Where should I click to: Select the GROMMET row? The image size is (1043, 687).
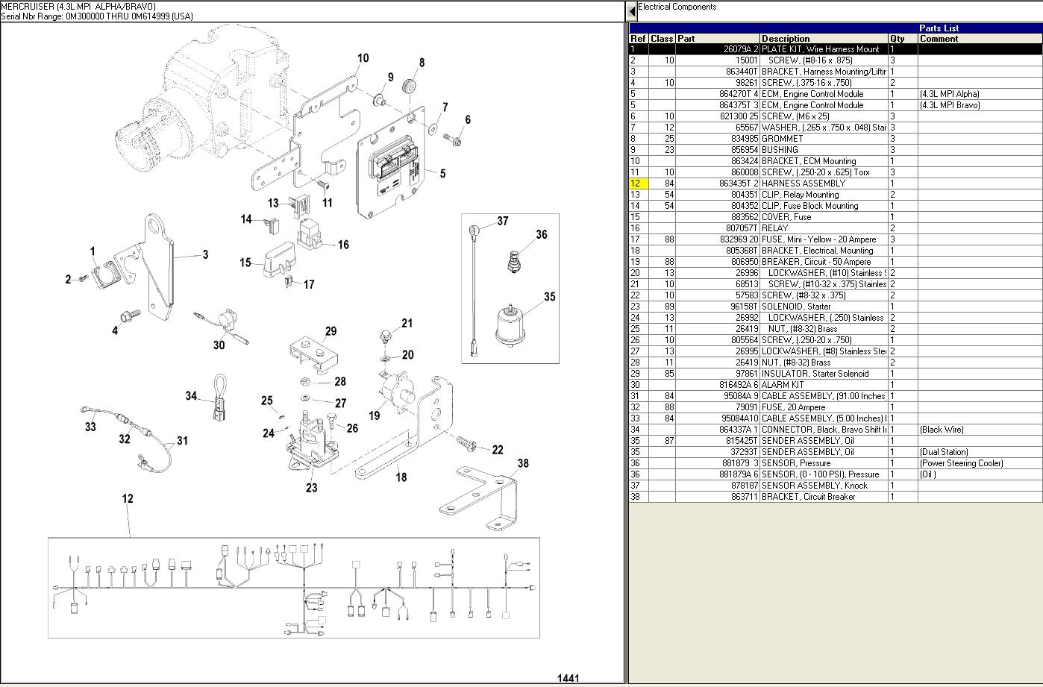836,139
